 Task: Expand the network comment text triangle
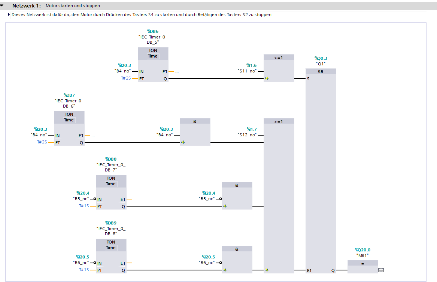pos(9,15)
